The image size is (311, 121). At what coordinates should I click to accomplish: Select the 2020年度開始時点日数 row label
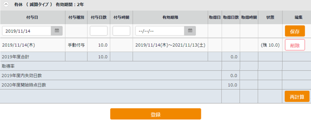[24, 85]
